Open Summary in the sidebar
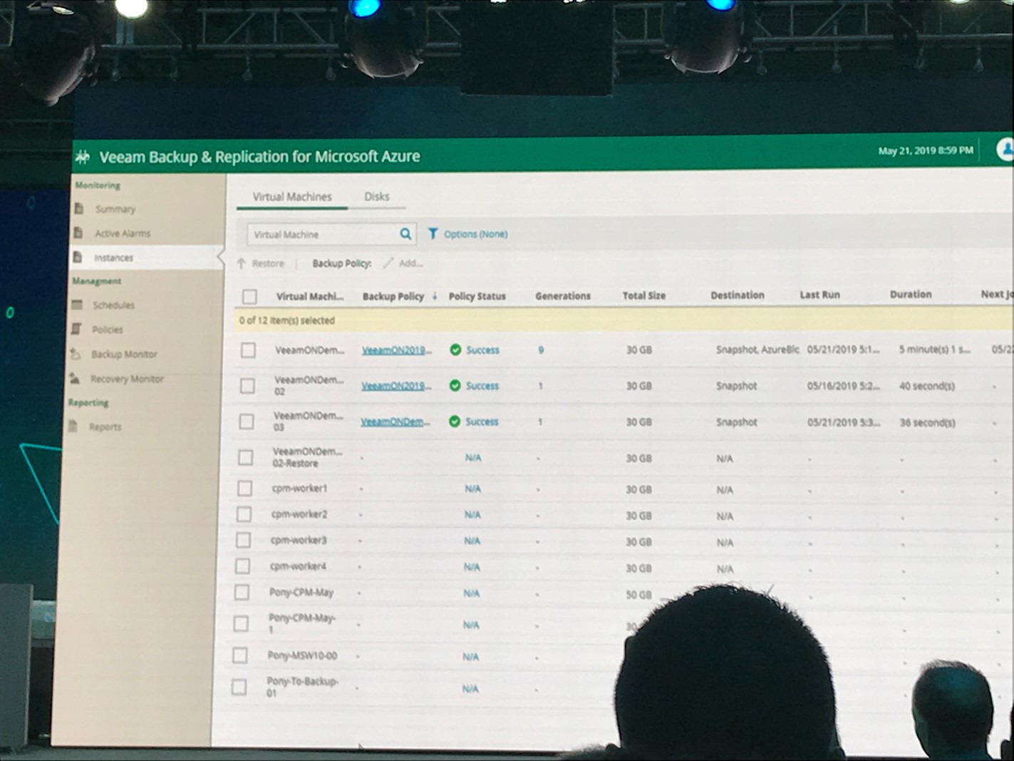The width and height of the screenshot is (1014, 761). point(115,209)
